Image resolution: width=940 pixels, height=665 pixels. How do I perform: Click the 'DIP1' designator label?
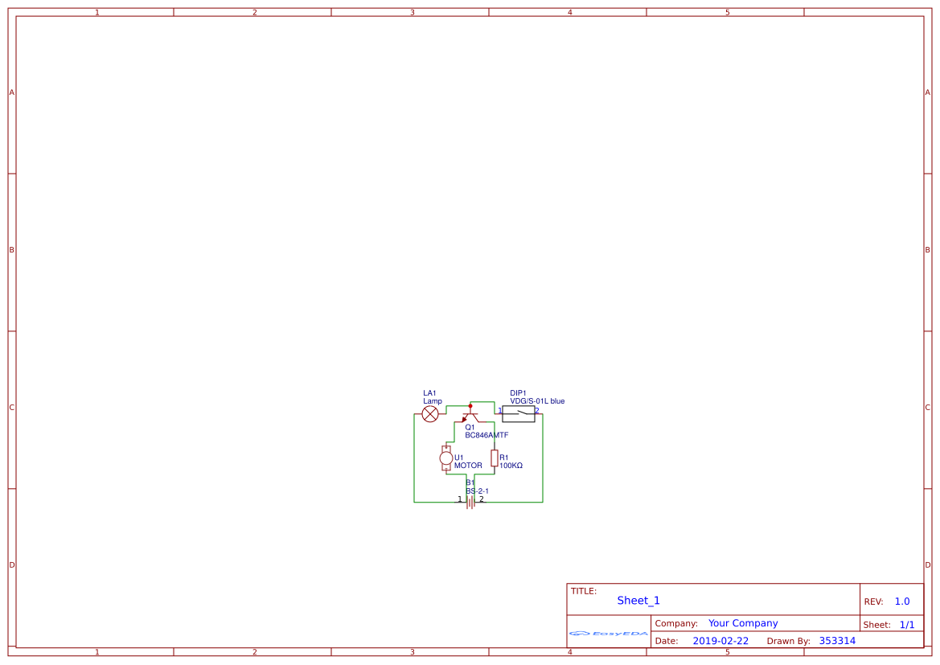point(518,393)
